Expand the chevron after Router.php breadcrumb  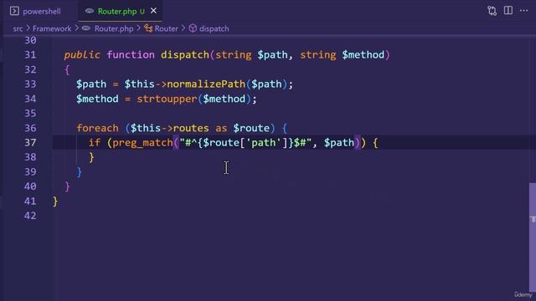(138, 28)
